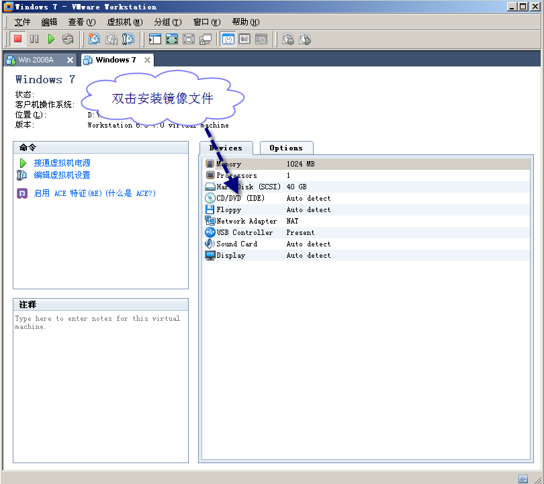
Task: Close the Windows 7 tab
Action: click(x=148, y=60)
